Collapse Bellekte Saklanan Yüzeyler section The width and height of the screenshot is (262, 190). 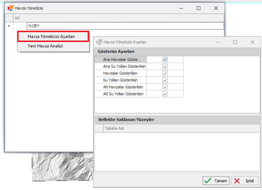point(177,120)
